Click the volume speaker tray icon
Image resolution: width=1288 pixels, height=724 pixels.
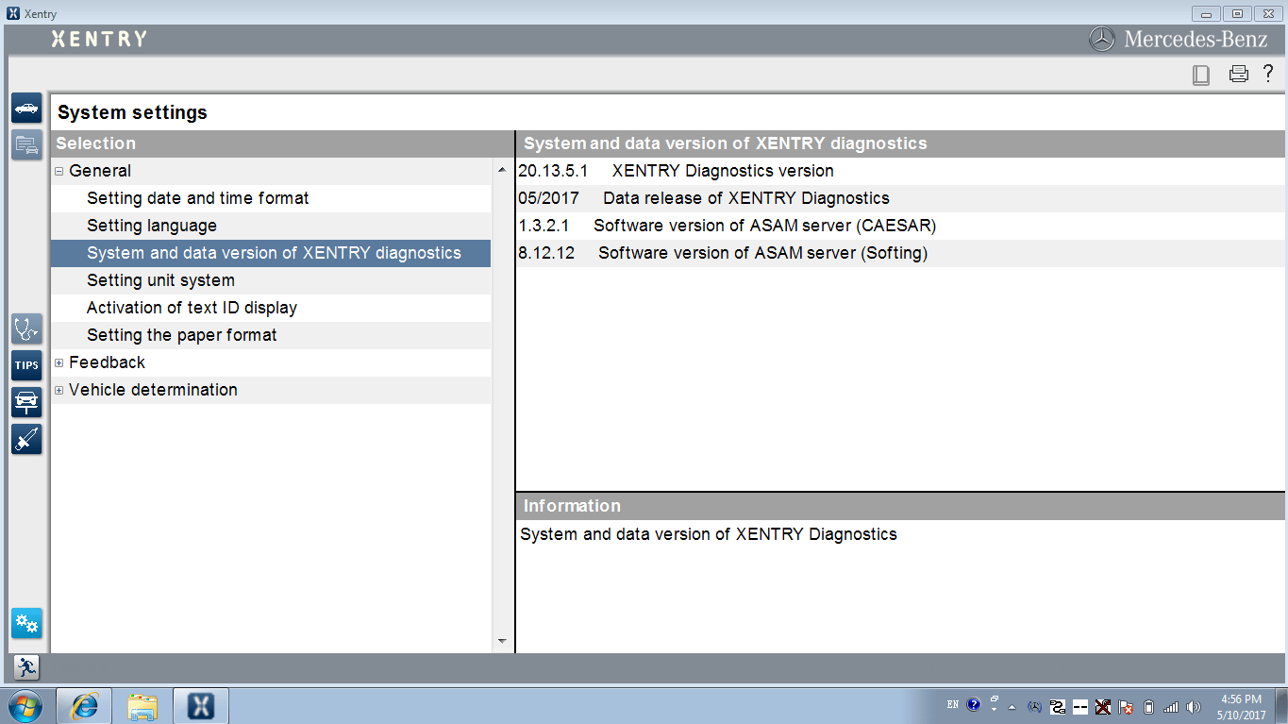pyautogui.click(x=1194, y=706)
